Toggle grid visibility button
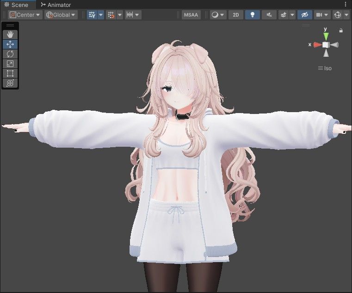Image resolution: width=352 pixels, height=293 pixels. click(x=92, y=15)
